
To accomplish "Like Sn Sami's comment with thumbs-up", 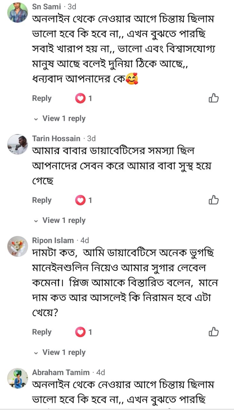I will (x=214, y=98).
